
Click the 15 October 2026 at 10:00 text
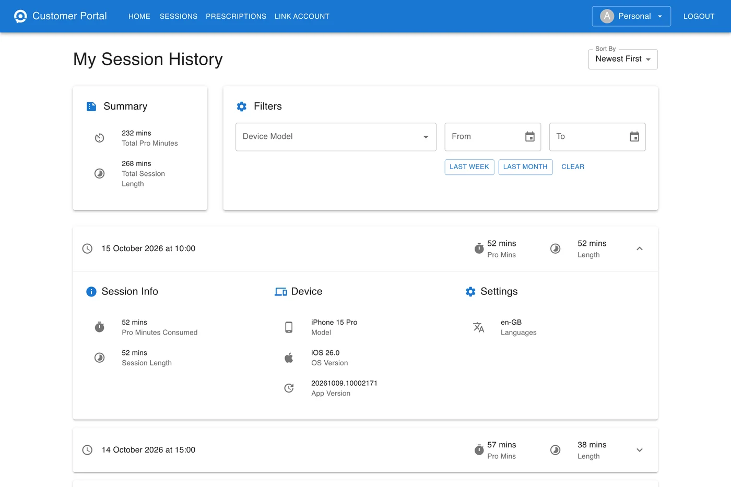[x=148, y=248]
